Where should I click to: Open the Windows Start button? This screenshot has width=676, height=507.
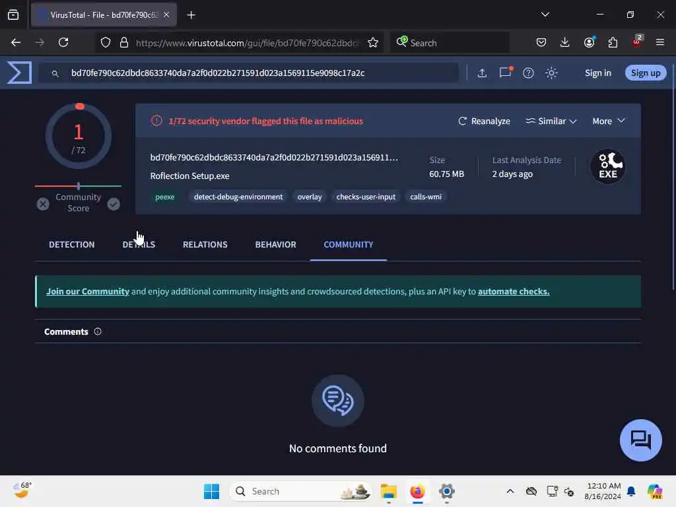coord(211,491)
